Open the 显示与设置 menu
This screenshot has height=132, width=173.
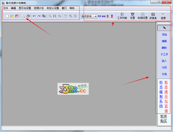coord(25,8)
